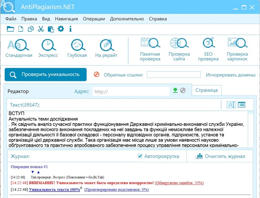Focus the Адрес http:// input field
This screenshot has height=198, width=260.
(x=131, y=91)
